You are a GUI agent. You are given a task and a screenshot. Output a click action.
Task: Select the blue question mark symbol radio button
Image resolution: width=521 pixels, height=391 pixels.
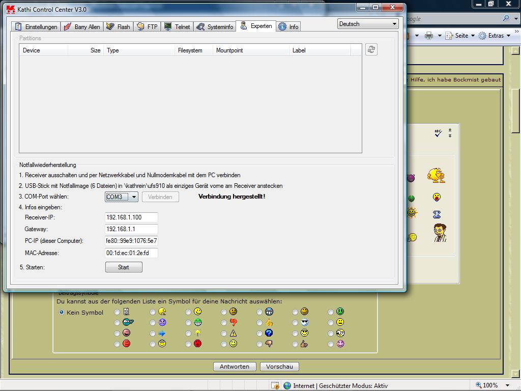(259, 333)
